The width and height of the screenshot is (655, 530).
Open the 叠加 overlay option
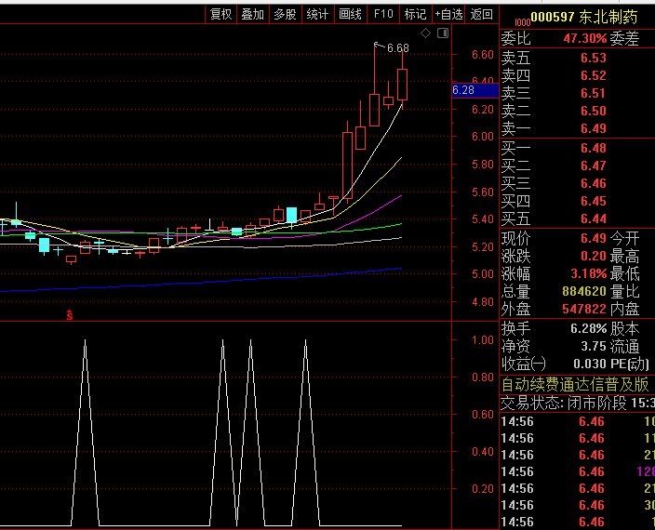click(x=252, y=14)
